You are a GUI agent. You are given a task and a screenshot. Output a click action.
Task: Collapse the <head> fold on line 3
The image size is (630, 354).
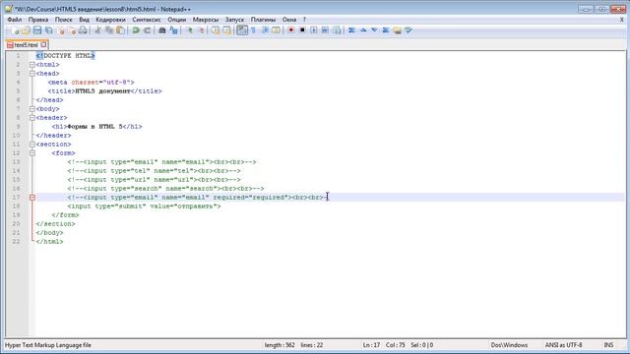pyautogui.click(x=32, y=74)
